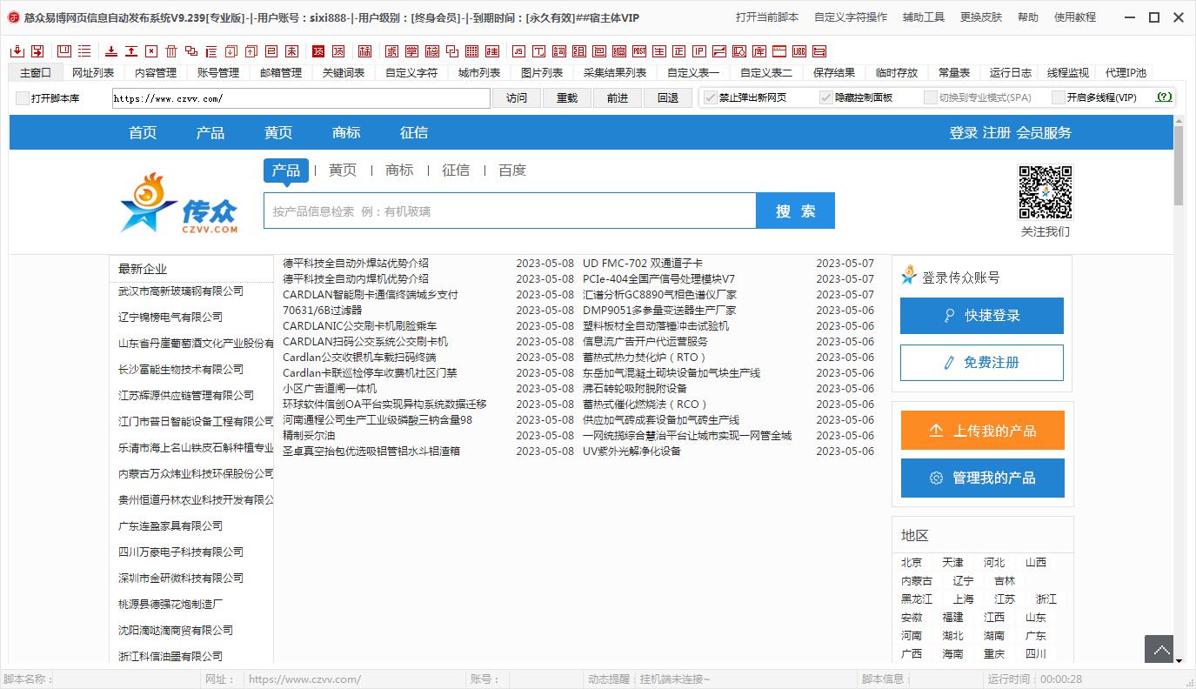Select the 北京 region link
Screen dimensions: 1196x689
pos(912,563)
